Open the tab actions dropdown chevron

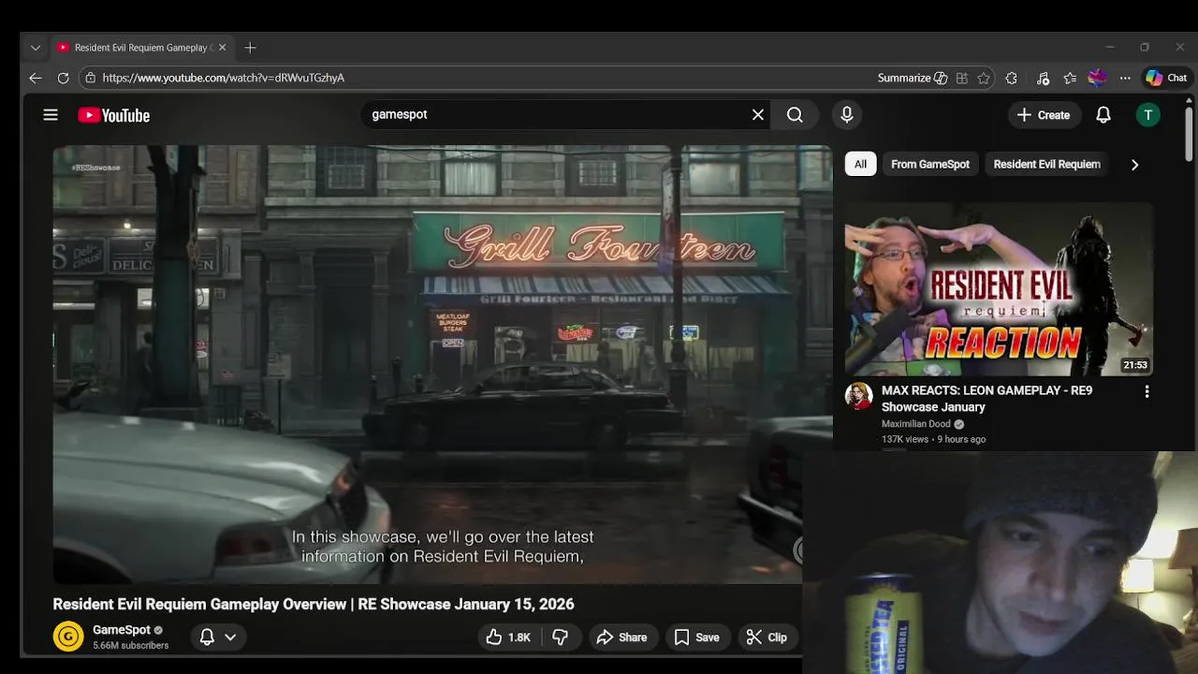point(35,48)
